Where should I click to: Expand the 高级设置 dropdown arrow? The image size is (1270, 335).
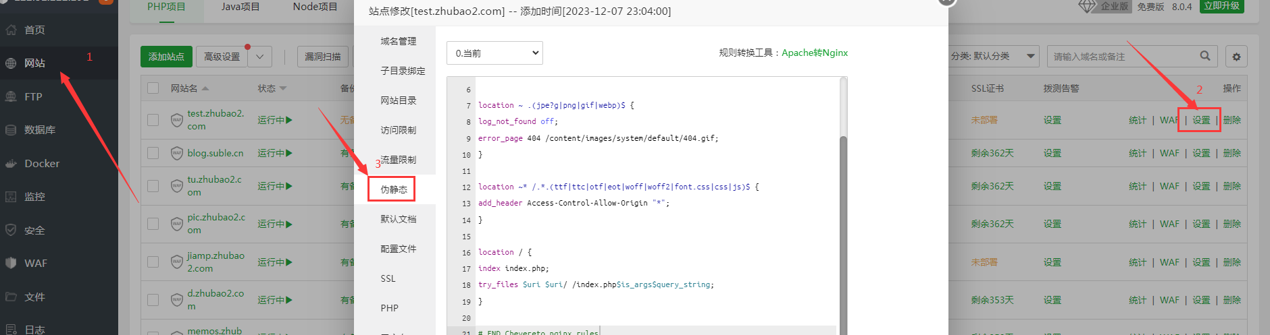(260, 57)
